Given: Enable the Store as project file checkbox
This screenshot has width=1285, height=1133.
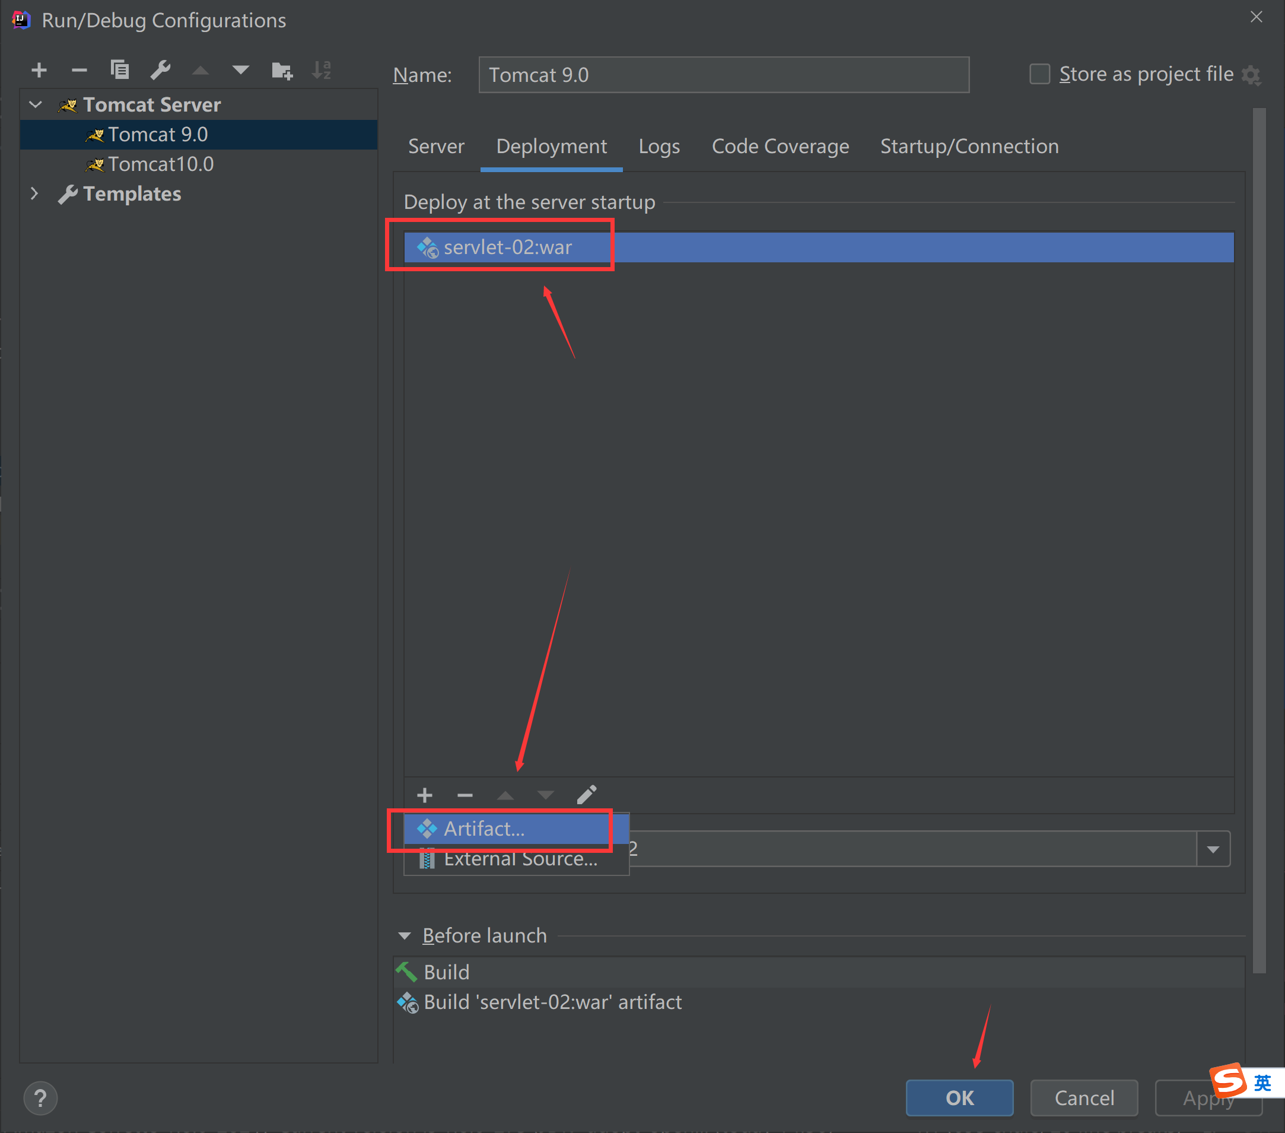Looking at the screenshot, I should pos(1039,74).
